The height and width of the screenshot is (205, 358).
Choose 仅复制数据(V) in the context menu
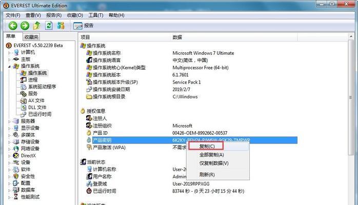[x=214, y=163]
